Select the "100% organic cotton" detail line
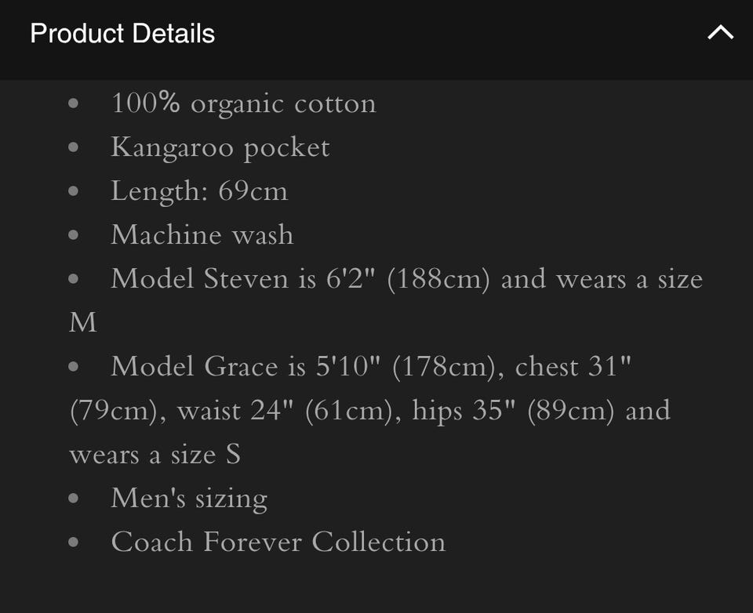Viewport: 753px width, 613px height. click(x=243, y=103)
